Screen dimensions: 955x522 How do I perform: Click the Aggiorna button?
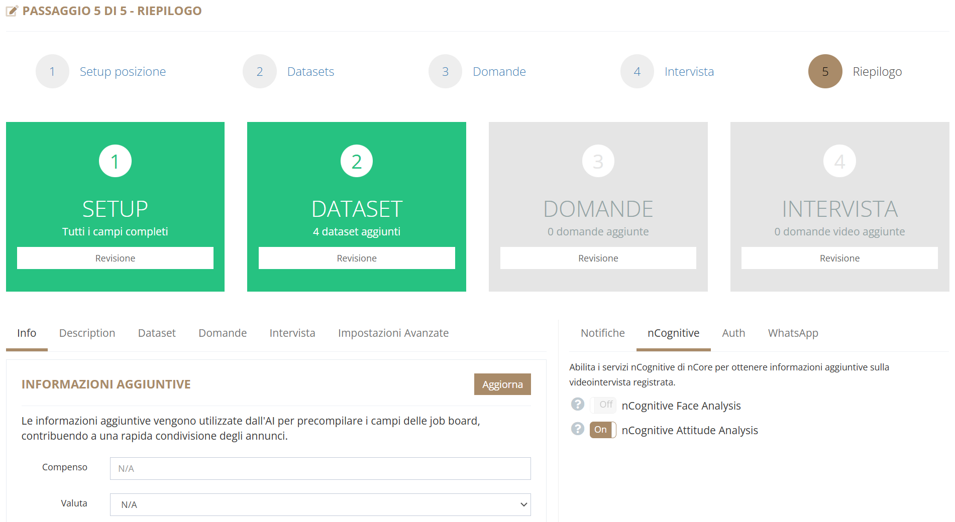(x=502, y=384)
